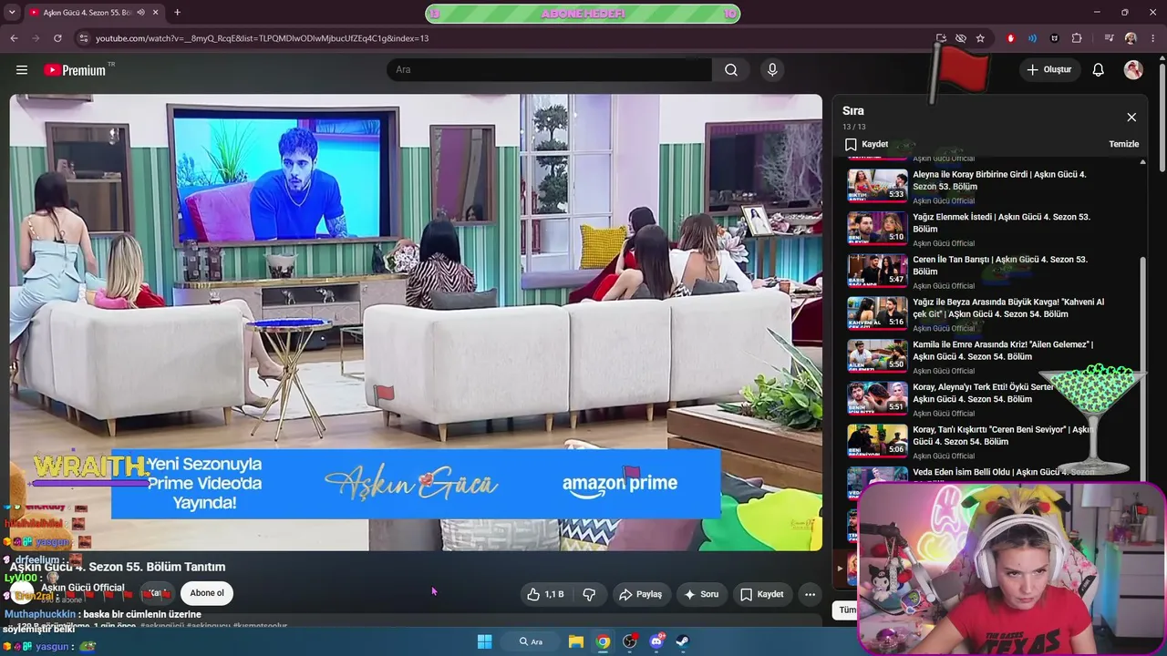Open Aleyna ile Koray Birbirine Girdi video
Image resolution: width=1167 pixels, height=656 pixels.
pos(999,180)
